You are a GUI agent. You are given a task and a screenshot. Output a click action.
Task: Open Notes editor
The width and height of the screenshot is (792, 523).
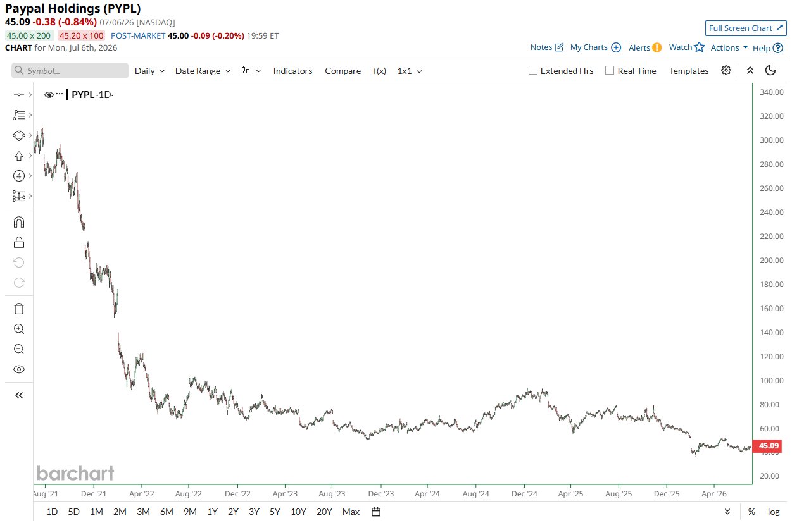click(547, 47)
